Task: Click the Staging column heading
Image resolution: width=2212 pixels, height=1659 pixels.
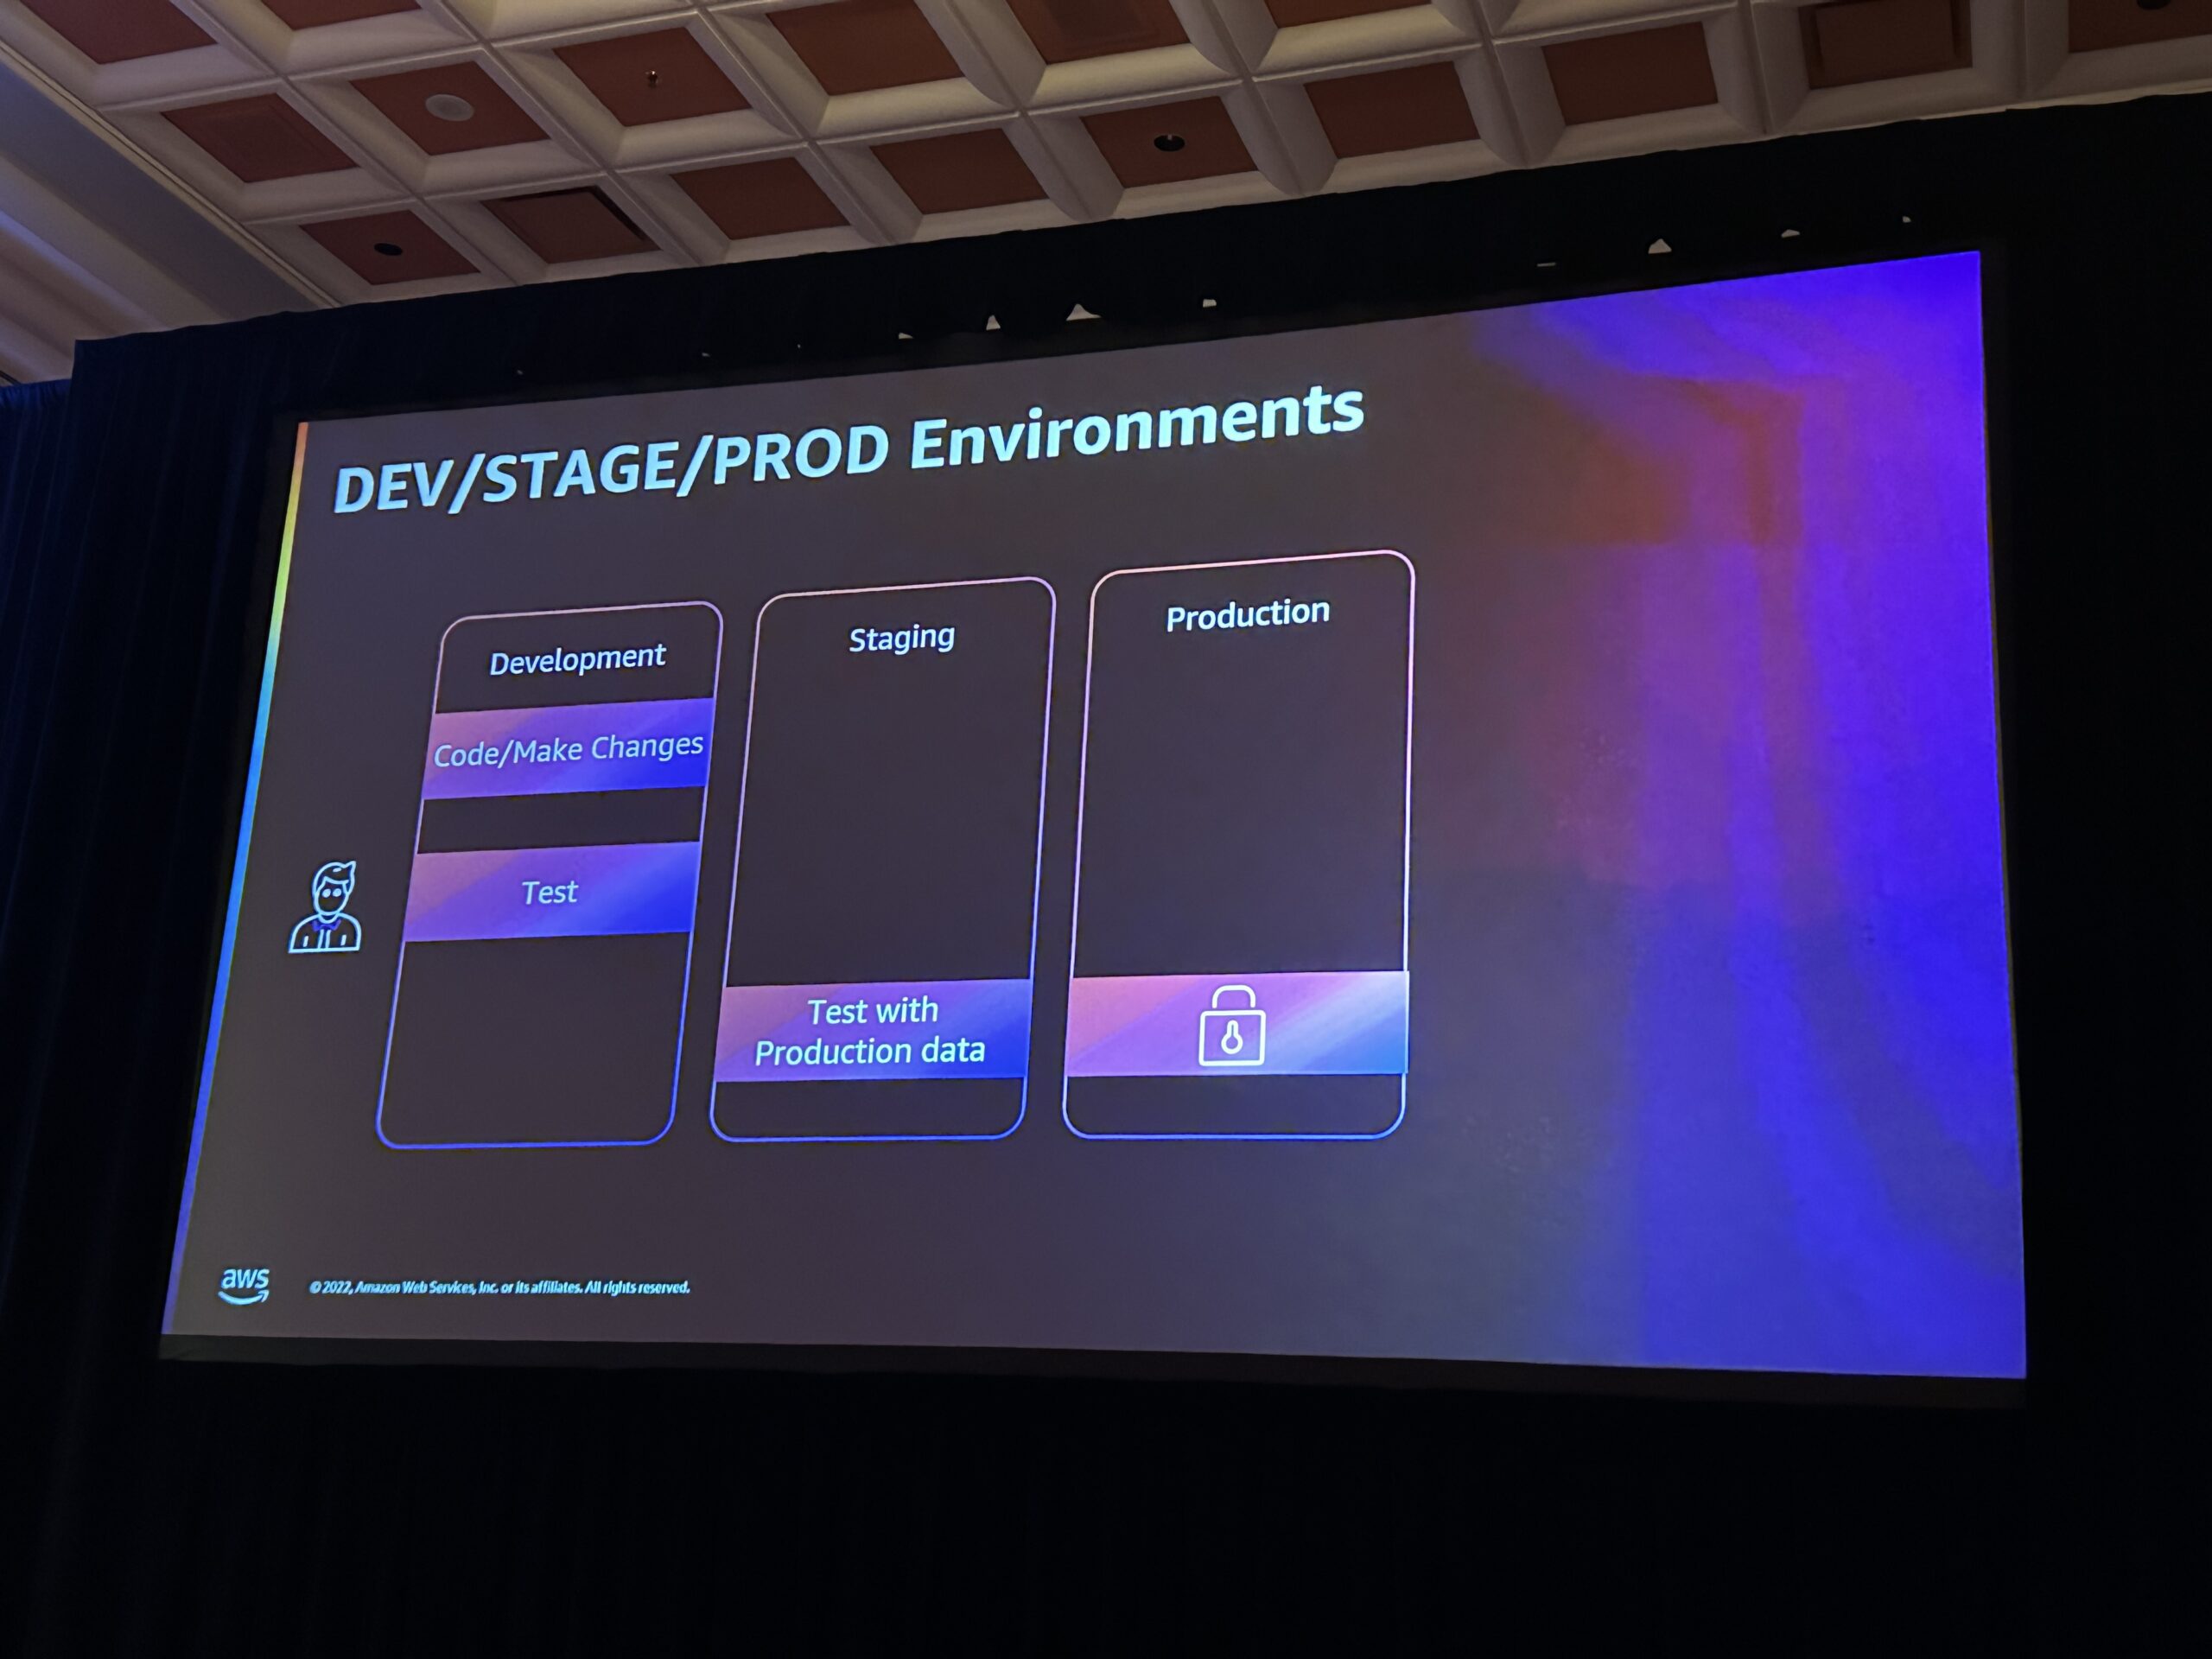Action: pos(902,638)
